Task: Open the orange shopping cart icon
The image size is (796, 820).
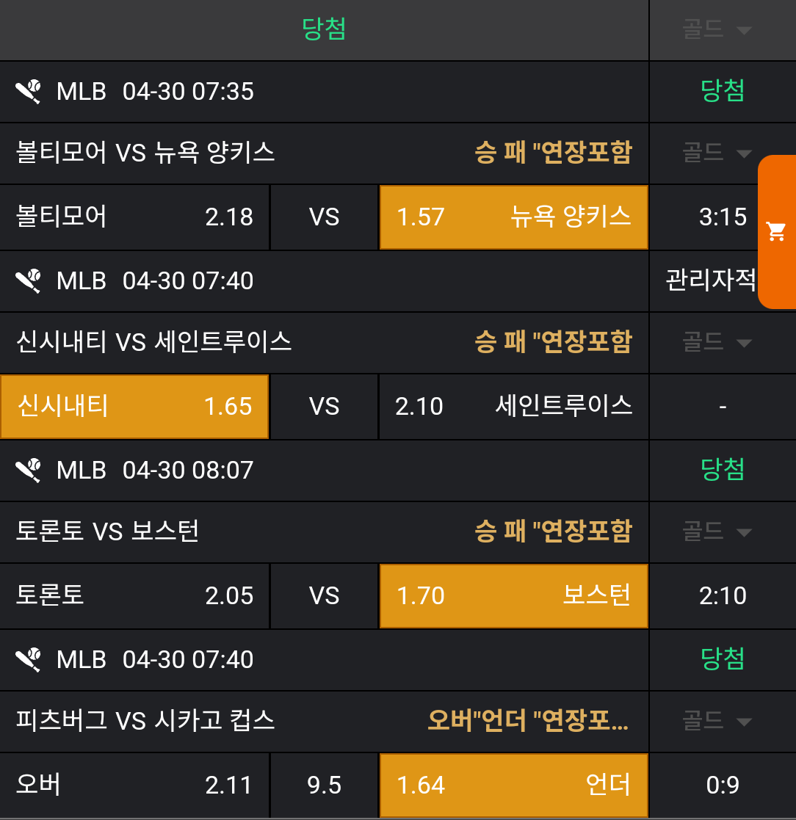Action: (776, 232)
